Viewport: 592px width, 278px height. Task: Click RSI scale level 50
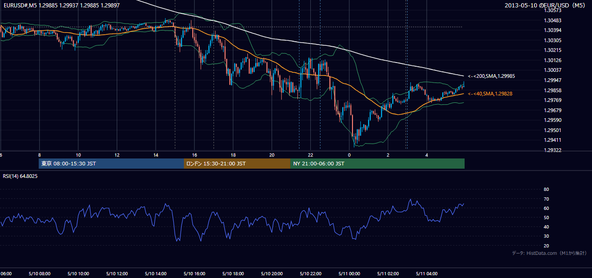coord(546,217)
